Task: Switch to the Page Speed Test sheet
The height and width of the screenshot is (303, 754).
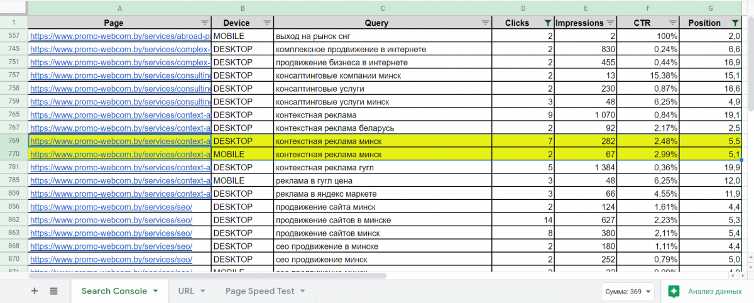Action: (259, 291)
